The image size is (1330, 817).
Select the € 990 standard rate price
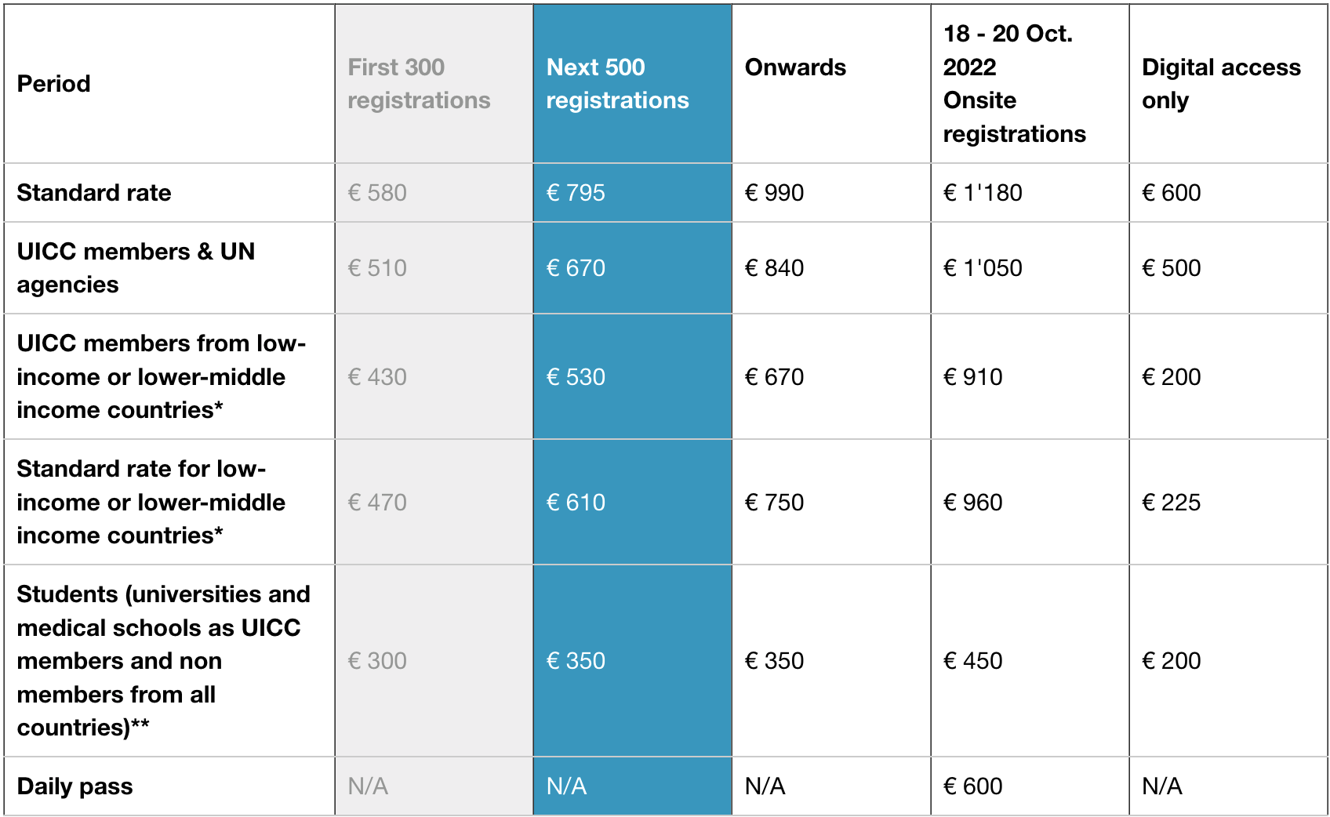(774, 193)
